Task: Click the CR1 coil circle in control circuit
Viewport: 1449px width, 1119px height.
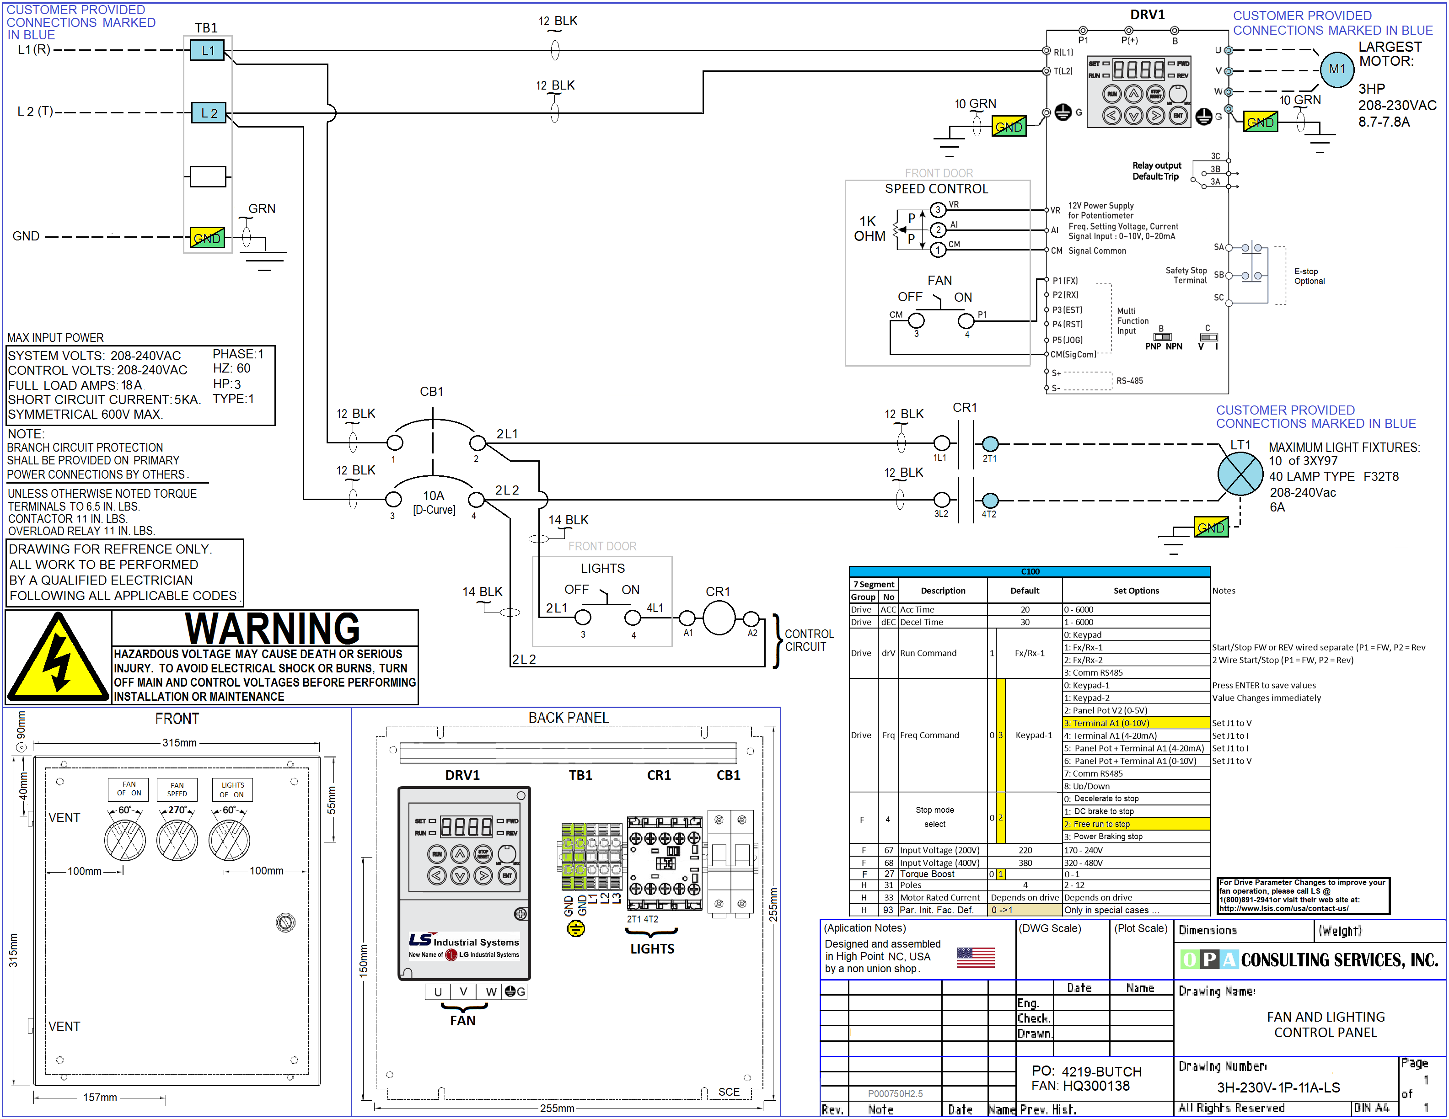Action: [x=719, y=618]
